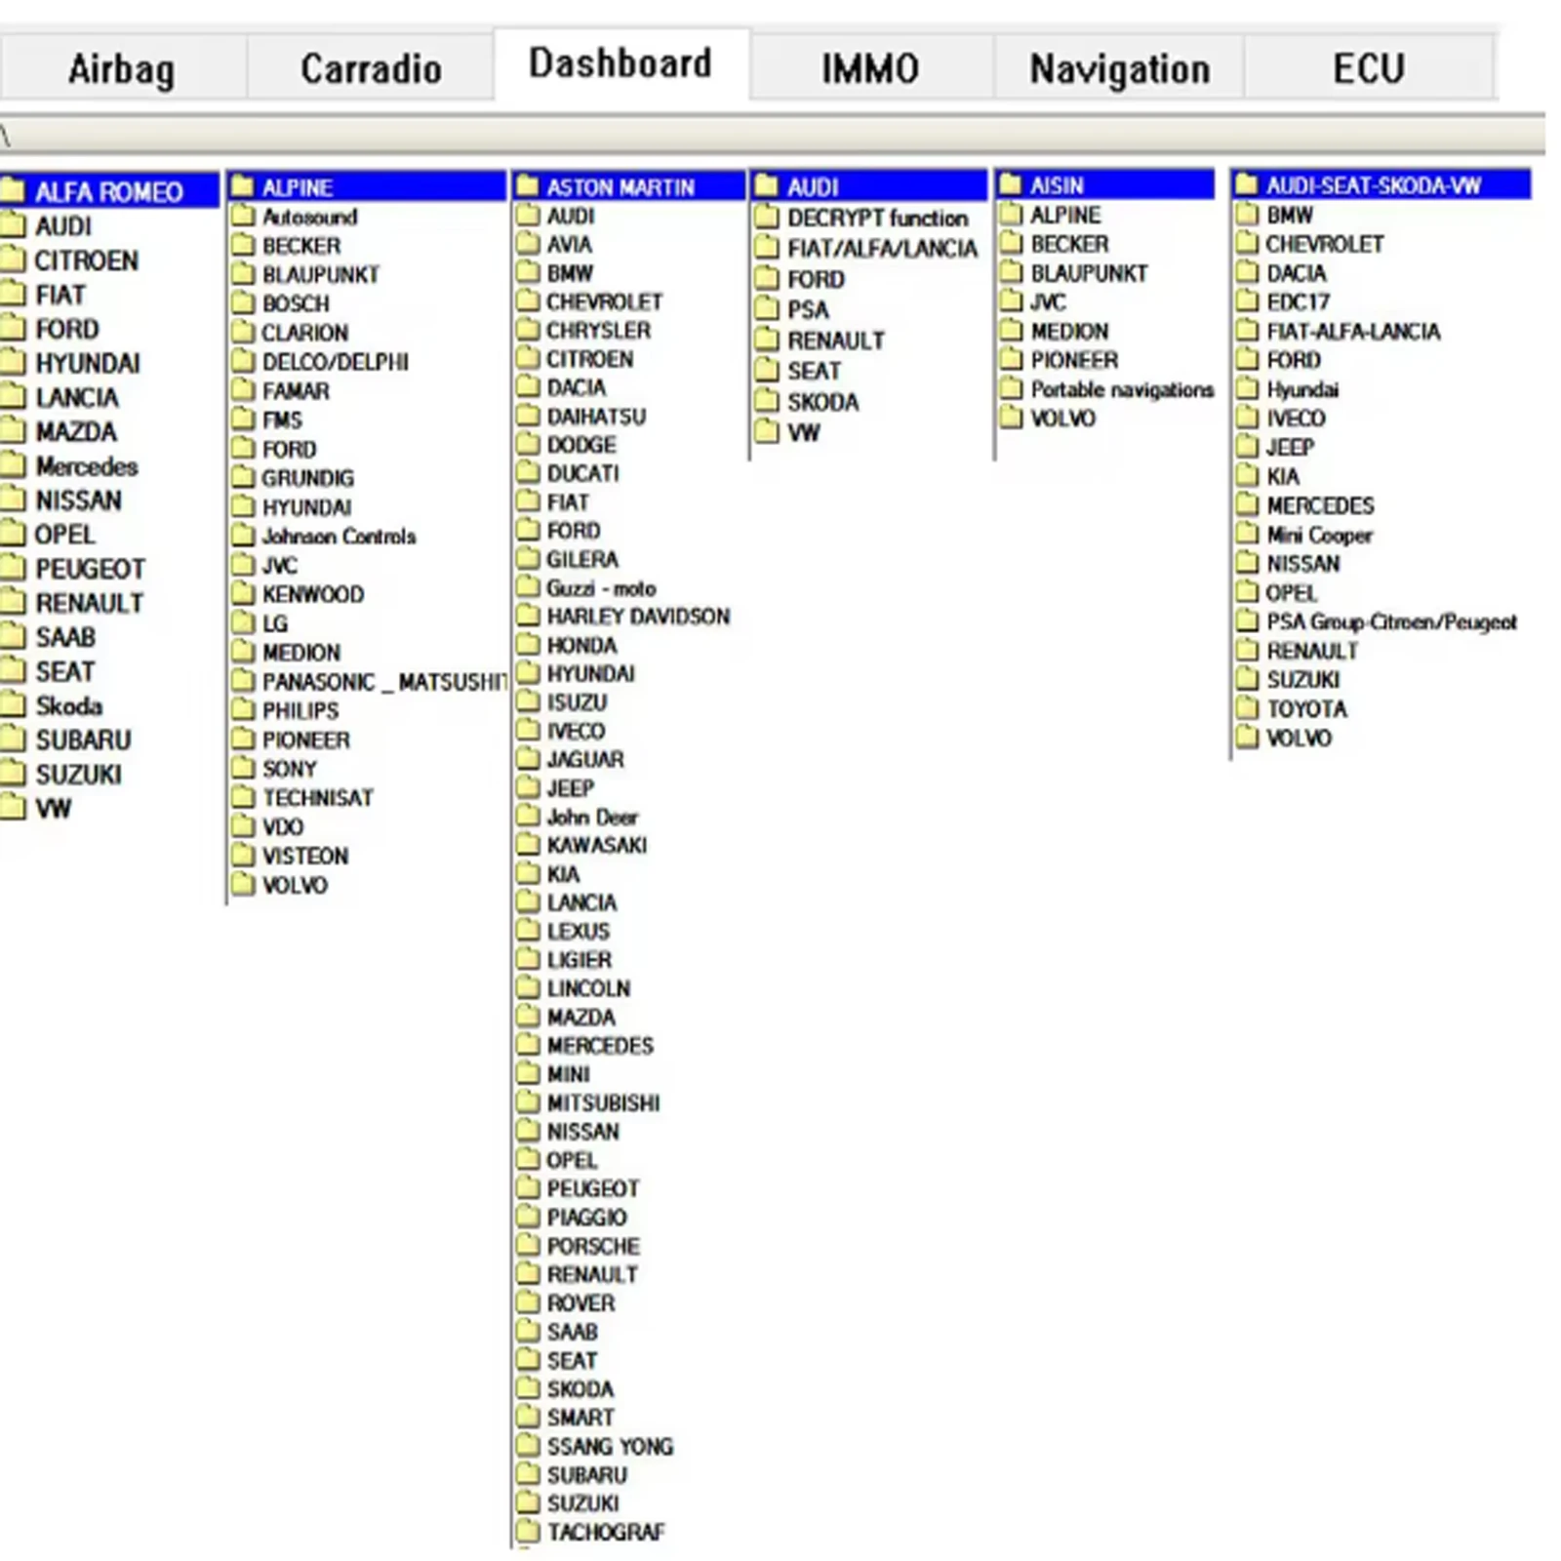The height and width of the screenshot is (1561, 1561).
Task: Switch to the Airbag tab
Action: point(122,68)
